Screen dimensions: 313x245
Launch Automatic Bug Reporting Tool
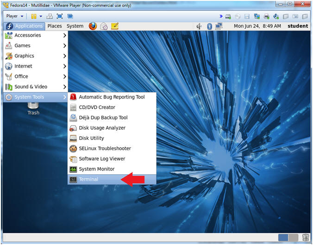click(x=112, y=97)
